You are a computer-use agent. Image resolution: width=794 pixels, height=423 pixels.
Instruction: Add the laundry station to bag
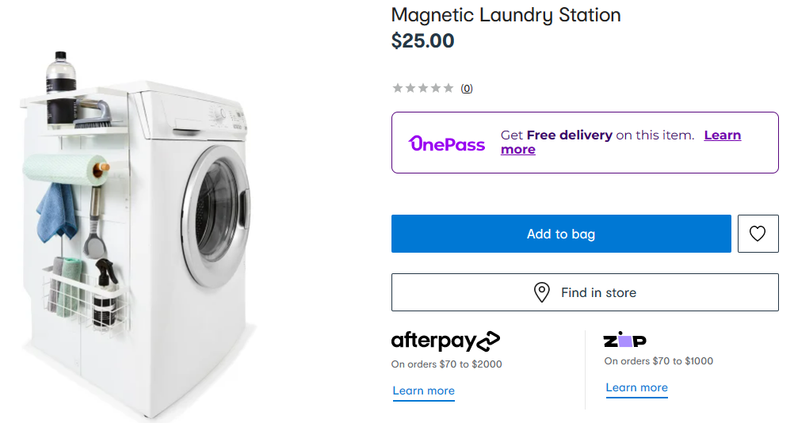tap(561, 234)
